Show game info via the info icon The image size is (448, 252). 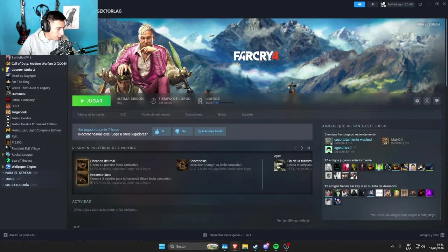click(427, 101)
